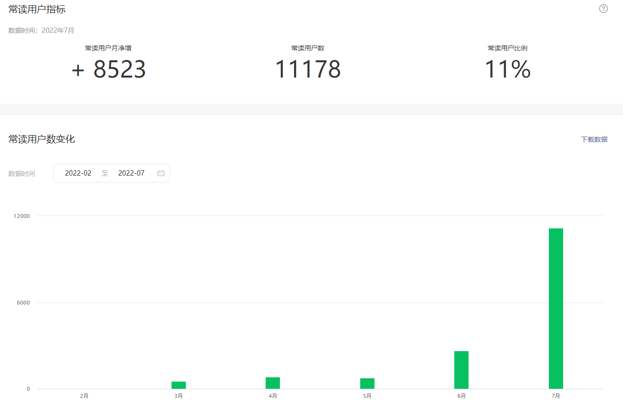Select the start month field 2022-02

78,173
